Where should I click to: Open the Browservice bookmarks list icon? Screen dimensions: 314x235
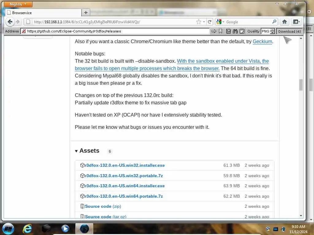(x=228, y=31)
